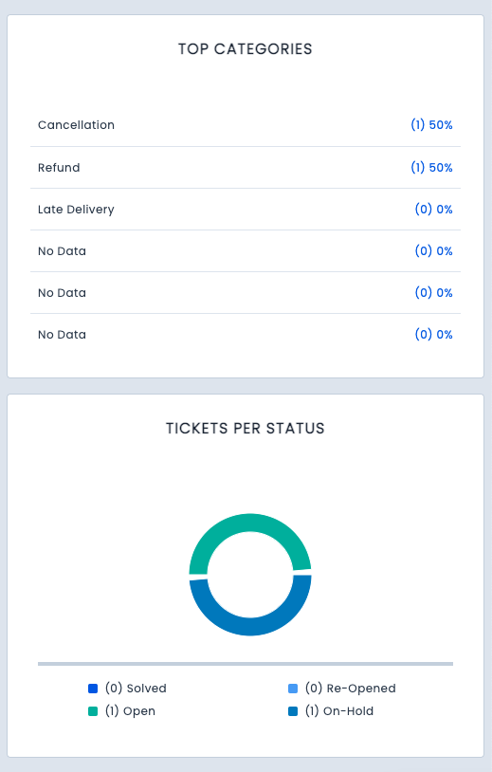The height and width of the screenshot is (772, 492).
Task: Click the Re-Opened legend color square
Action: coord(293,689)
